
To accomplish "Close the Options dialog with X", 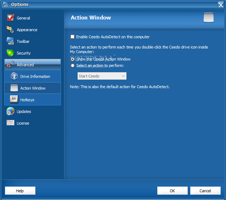I will coord(221,5).
